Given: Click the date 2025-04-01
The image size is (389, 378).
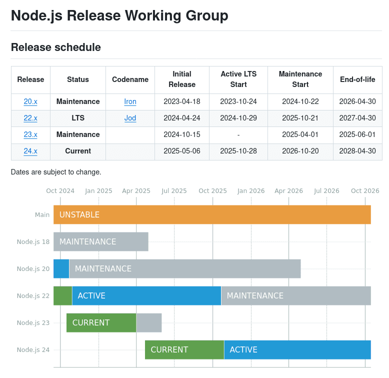Looking at the screenshot, I should pyautogui.click(x=300, y=134).
